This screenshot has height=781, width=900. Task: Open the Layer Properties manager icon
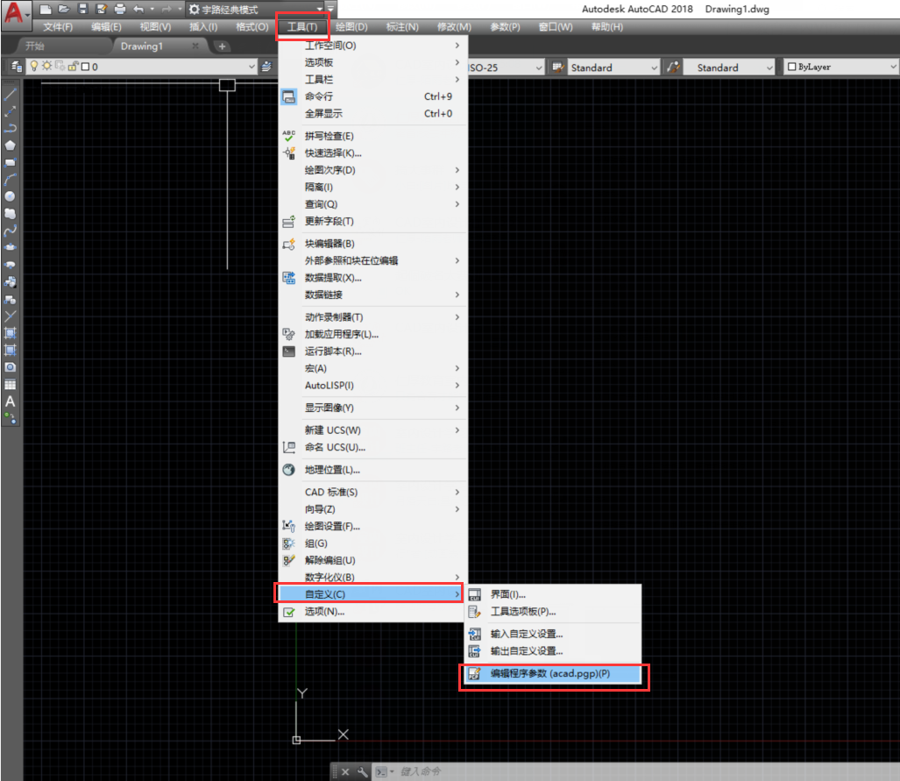coord(17,67)
